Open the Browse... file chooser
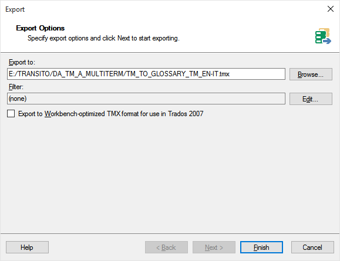Viewport: 340px width, 261px height. coord(311,74)
